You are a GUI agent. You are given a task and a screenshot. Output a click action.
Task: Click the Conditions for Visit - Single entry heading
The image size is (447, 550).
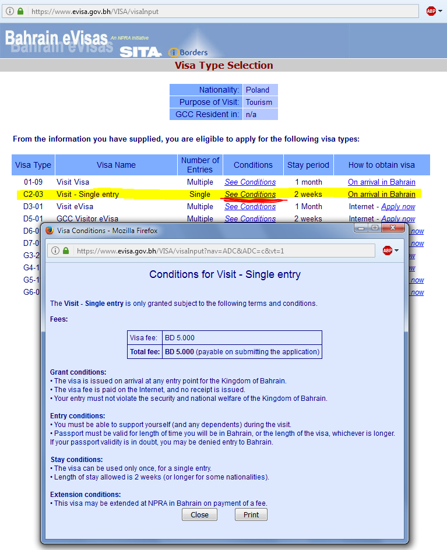pos(225,274)
